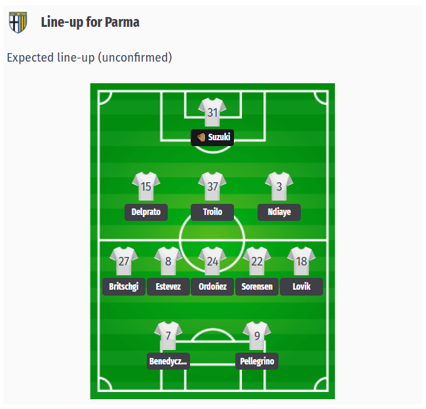The width and height of the screenshot is (426, 409).
Task: Select the number 22 jersey icon
Action: pyautogui.click(x=257, y=261)
